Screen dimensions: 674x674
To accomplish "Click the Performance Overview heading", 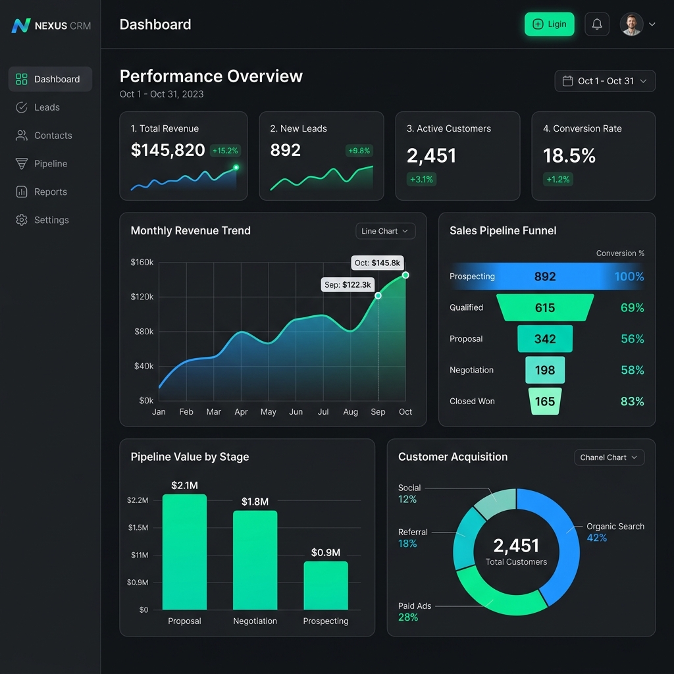I will pos(211,76).
